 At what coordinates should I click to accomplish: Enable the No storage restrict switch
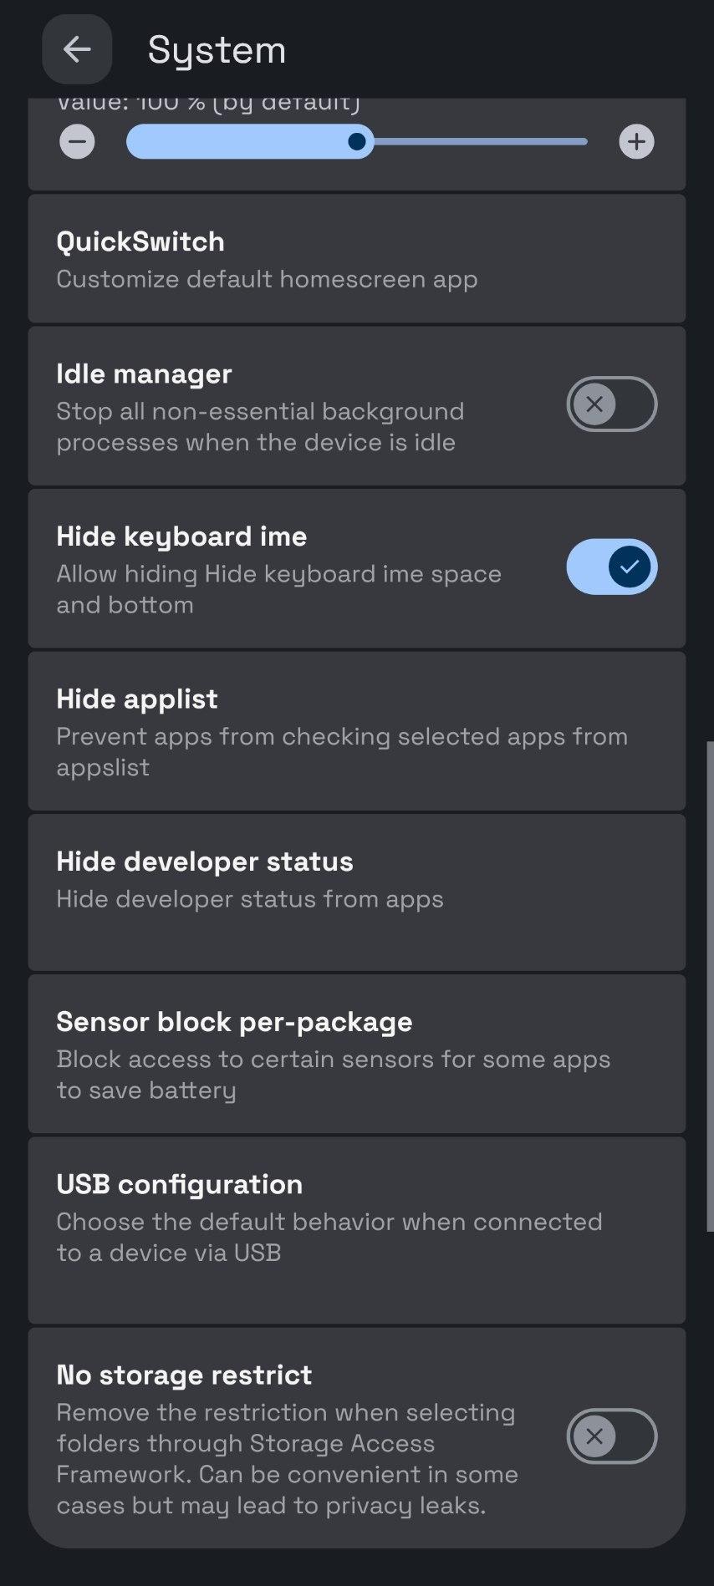pyautogui.click(x=611, y=1436)
